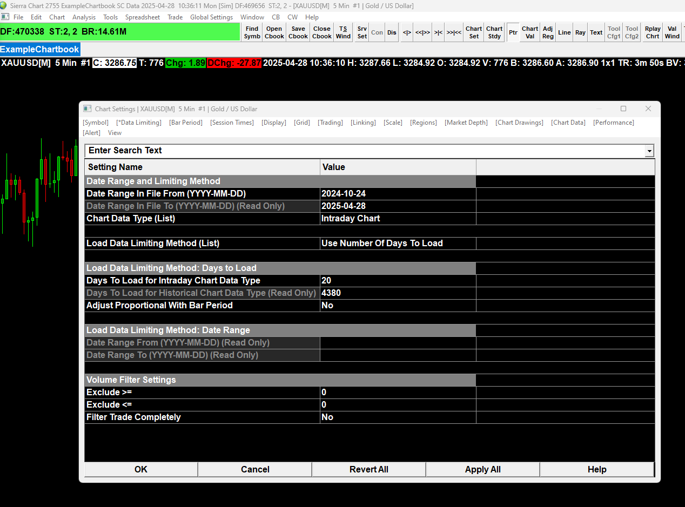Click Find Symbol toolbar button
685x507 pixels.
252,32
